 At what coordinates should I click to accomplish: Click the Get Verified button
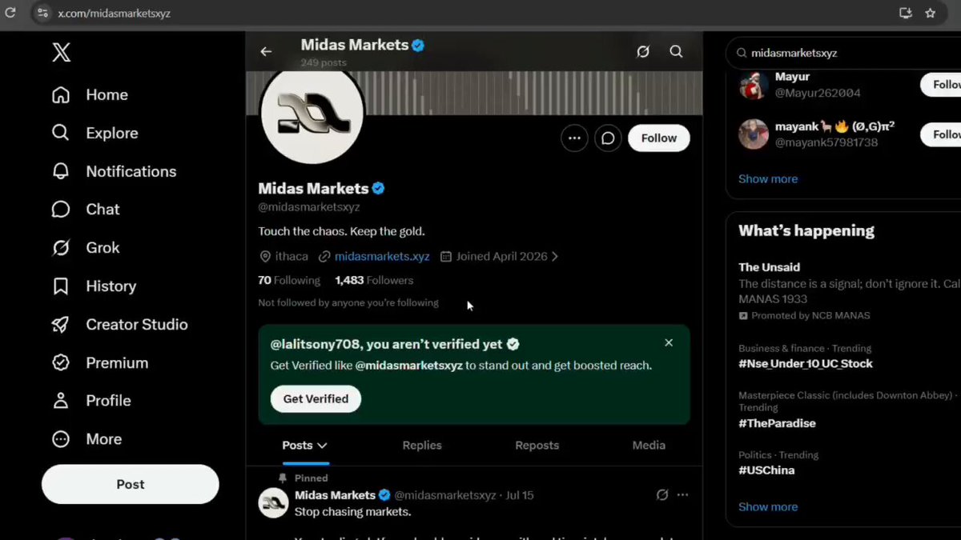click(x=316, y=398)
